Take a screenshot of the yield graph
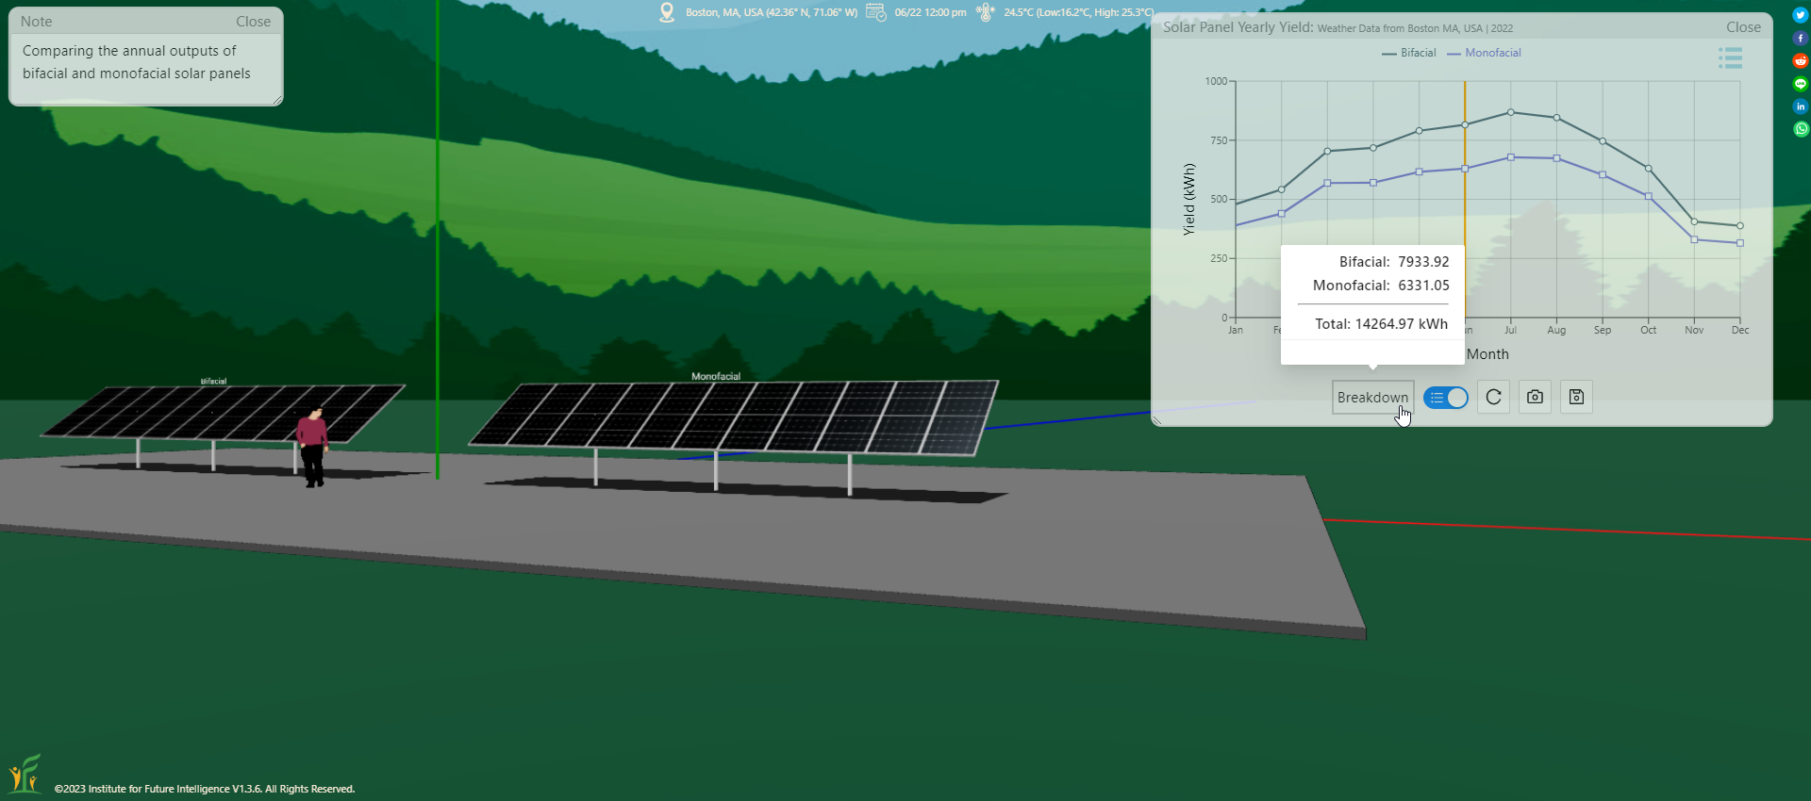This screenshot has height=801, width=1811. (1535, 398)
